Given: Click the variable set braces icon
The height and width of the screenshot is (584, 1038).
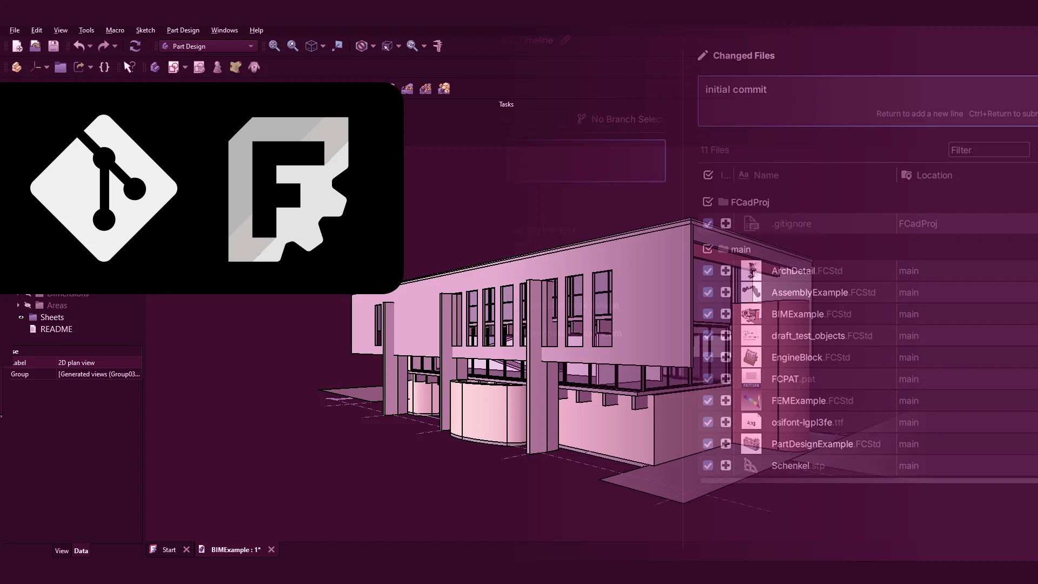Looking at the screenshot, I should [104, 67].
